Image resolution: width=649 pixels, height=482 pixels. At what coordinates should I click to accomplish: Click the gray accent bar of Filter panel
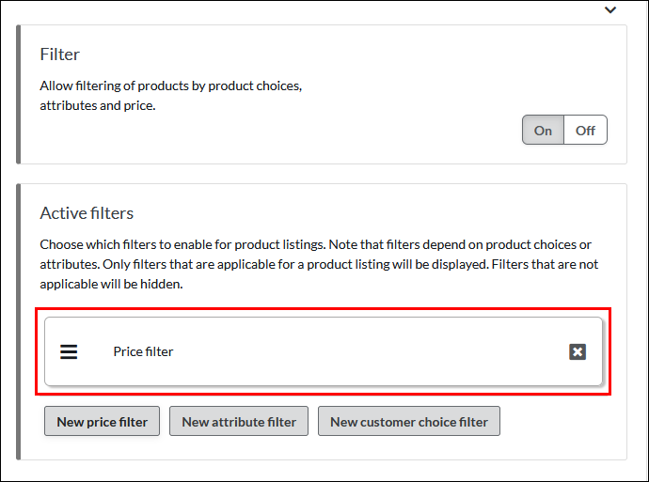click(x=19, y=95)
